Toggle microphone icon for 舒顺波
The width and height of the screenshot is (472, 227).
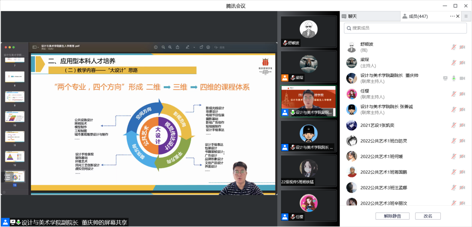[x=454, y=47]
